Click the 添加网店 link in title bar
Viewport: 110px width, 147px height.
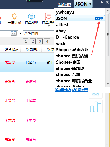(64, 5)
